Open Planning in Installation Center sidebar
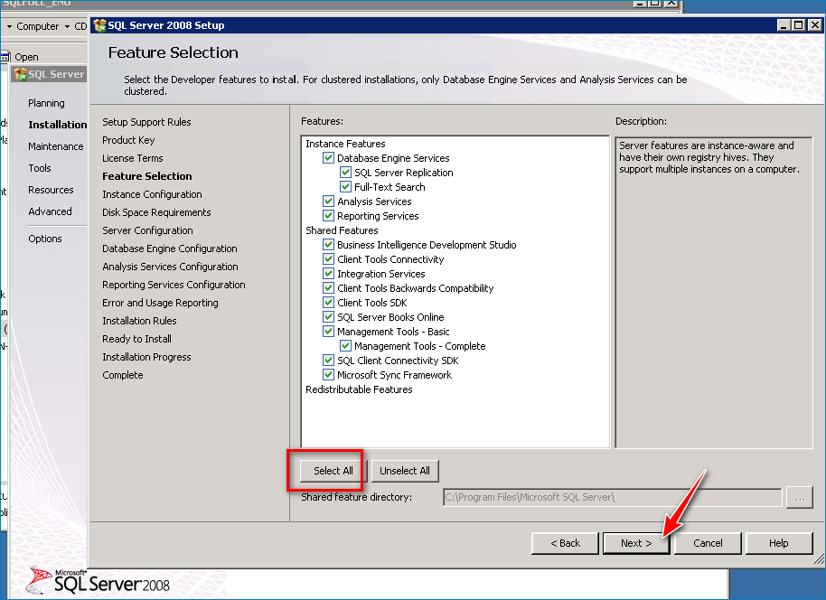This screenshot has height=600, width=826. point(46,103)
